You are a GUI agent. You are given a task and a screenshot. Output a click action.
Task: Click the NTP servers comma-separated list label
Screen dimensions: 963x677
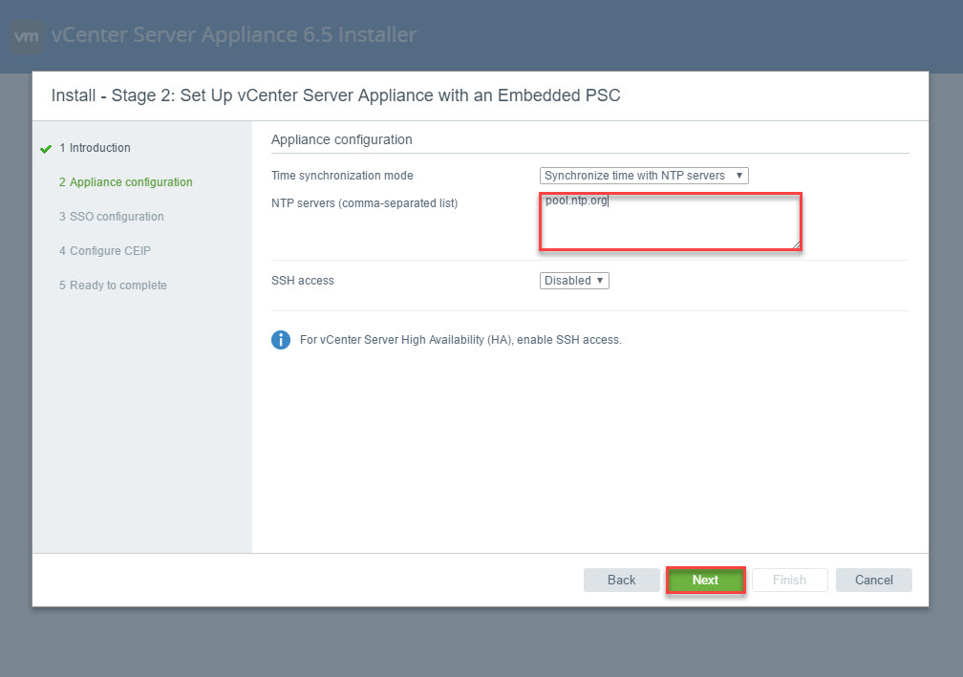[364, 203]
